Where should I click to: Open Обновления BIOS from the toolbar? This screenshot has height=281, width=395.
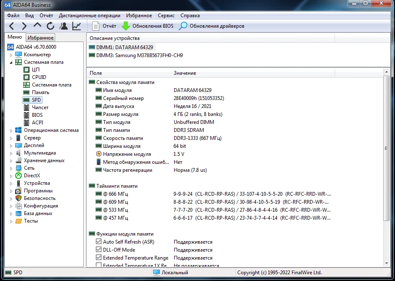click(148, 26)
